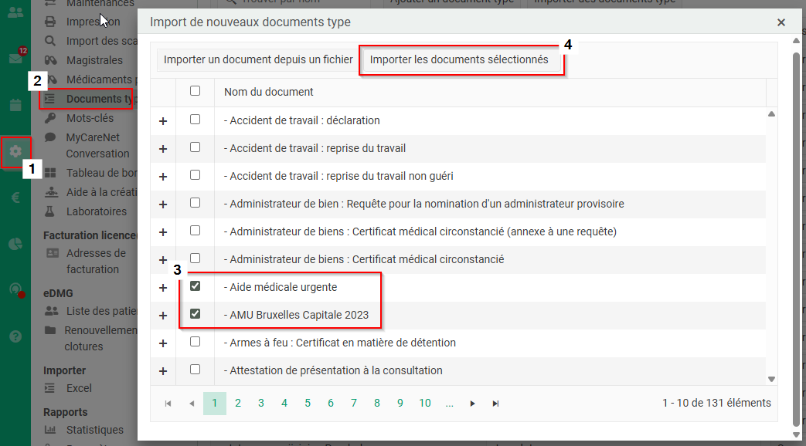Click Importer les documents sélectionnés
Image resolution: width=806 pixels, height=446 pixels.
click(x=459, y=60)
